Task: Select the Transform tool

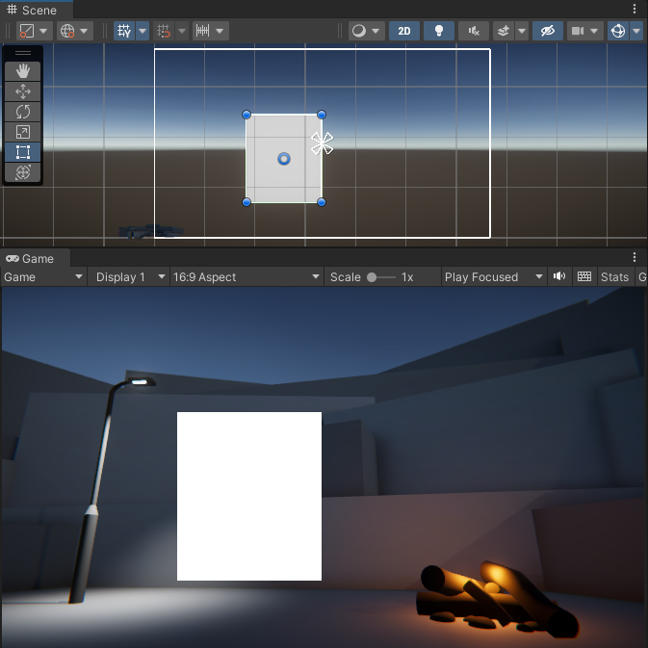Action: 23,172
